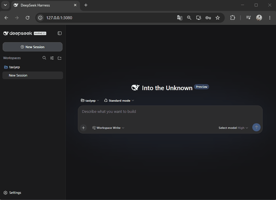Open Settings at sidebar bottom
This screenshot has width=276, height=200.
point(12,193)
